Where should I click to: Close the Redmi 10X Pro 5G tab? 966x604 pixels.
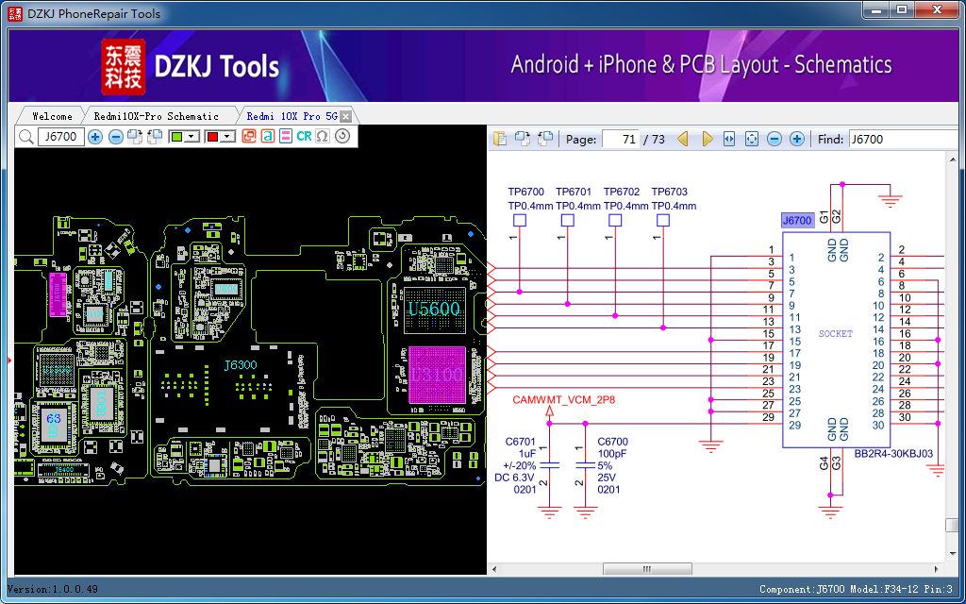pyautogui.click(x=345, y=116)
